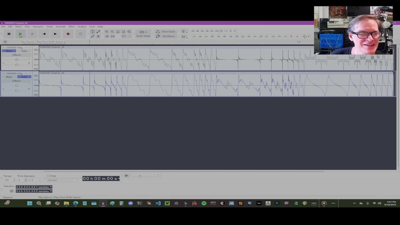Click the playback meter speaker icon

(183, 36)
